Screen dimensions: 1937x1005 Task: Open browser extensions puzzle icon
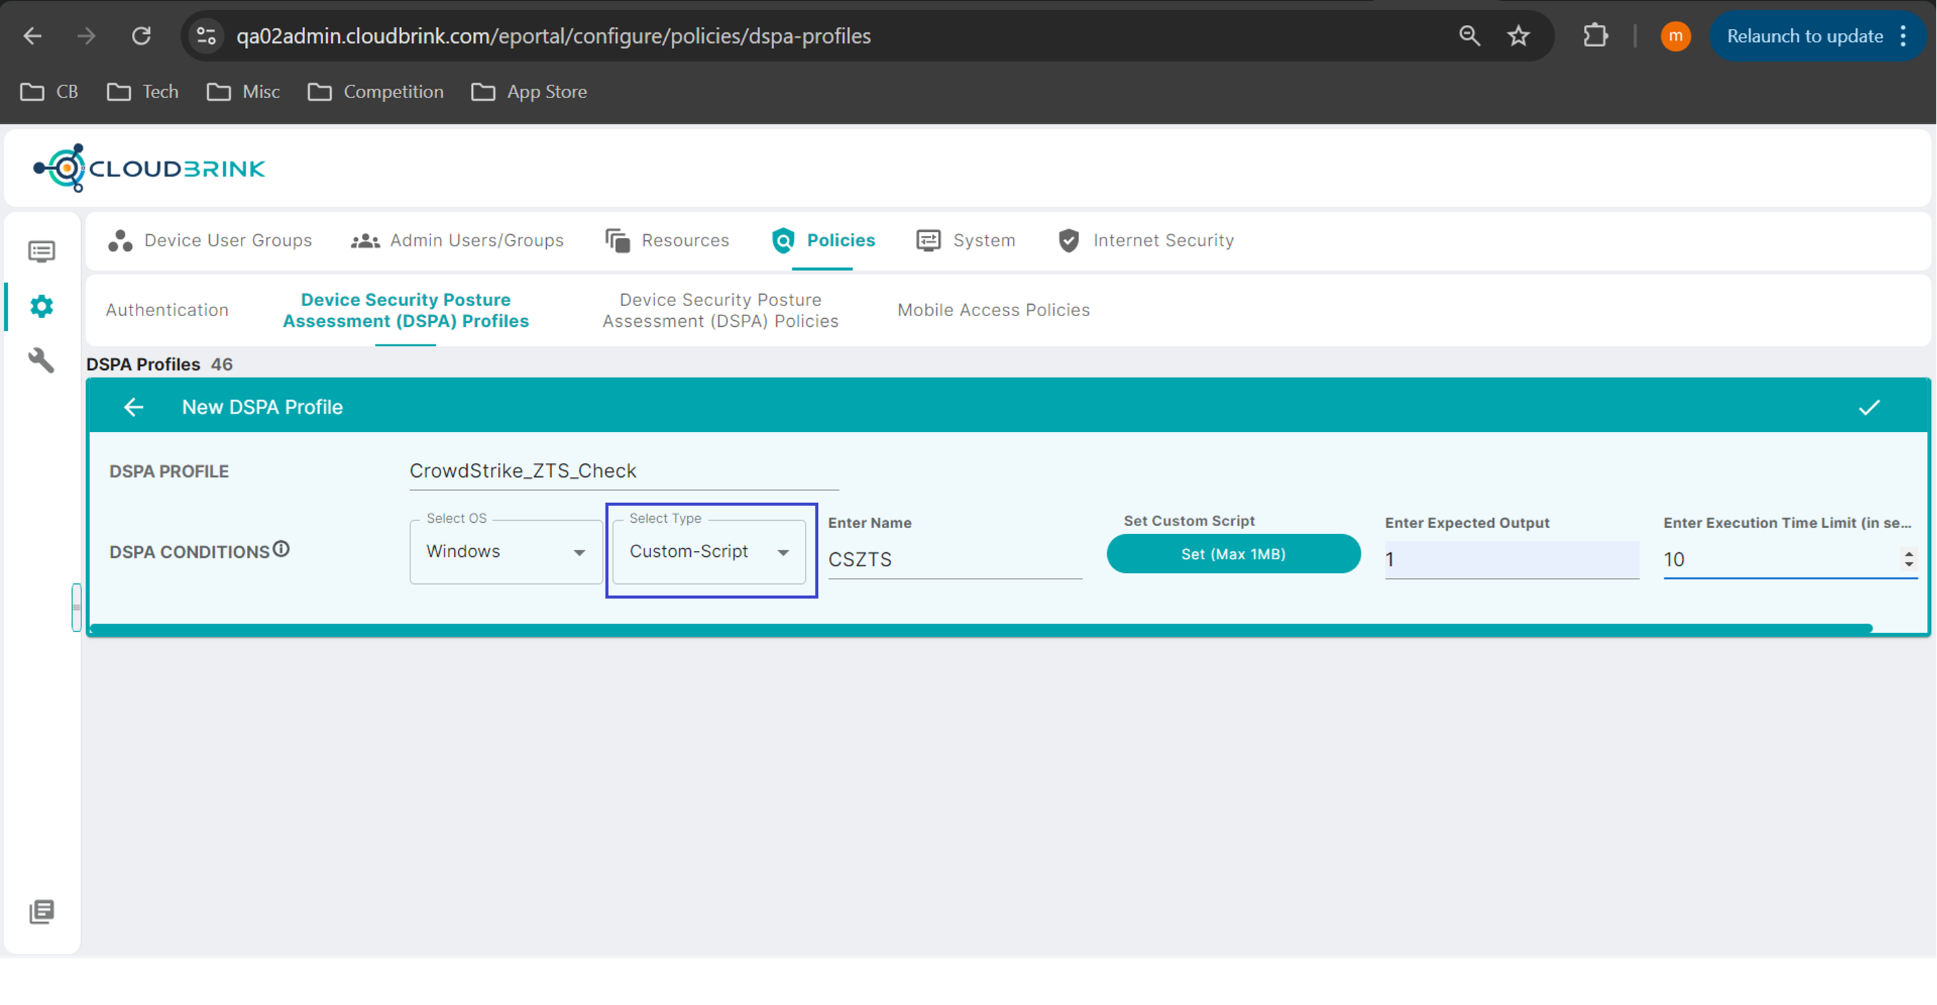click(1595, 36)
